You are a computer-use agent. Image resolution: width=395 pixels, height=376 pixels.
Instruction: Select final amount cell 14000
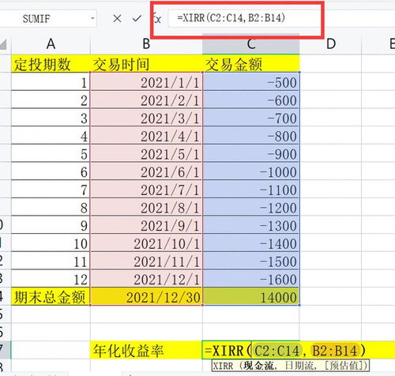(251, 297)
